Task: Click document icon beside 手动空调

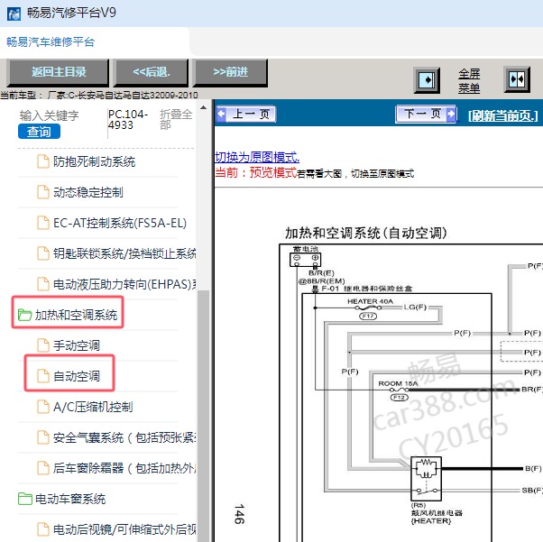Action: point(43,345)
